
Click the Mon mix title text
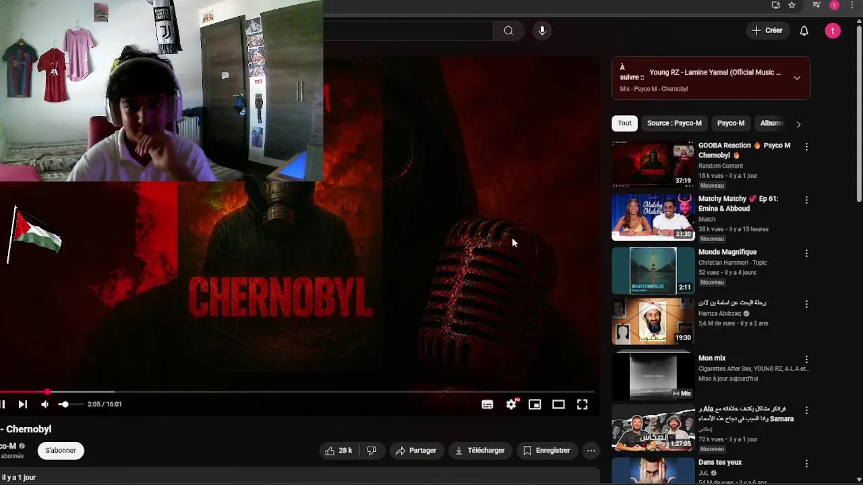click(712, 358)
